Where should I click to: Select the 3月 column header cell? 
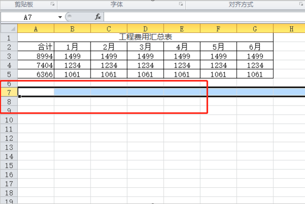point(145,47)
